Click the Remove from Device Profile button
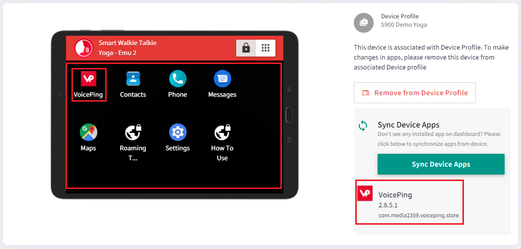 point(415,93)
